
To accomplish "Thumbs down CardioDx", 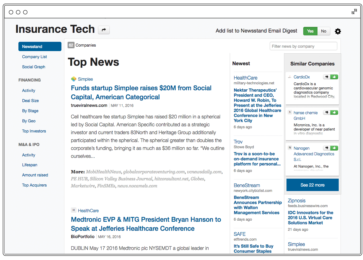I will pos(327,77).
